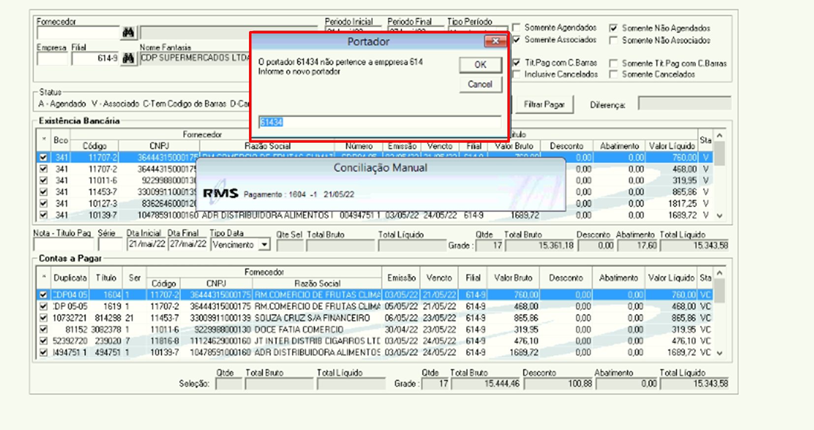Click the binoculars lookup icon beside Filial 614-9
The image size is (814, 430).
point(128,59)
